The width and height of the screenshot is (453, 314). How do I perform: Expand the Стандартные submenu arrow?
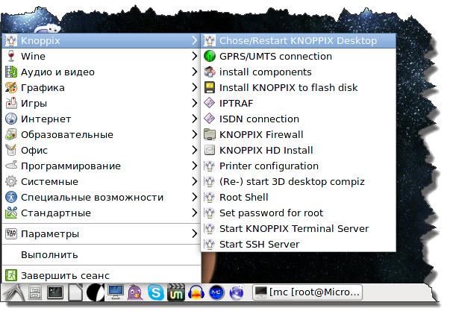click(x=195, y=213)
